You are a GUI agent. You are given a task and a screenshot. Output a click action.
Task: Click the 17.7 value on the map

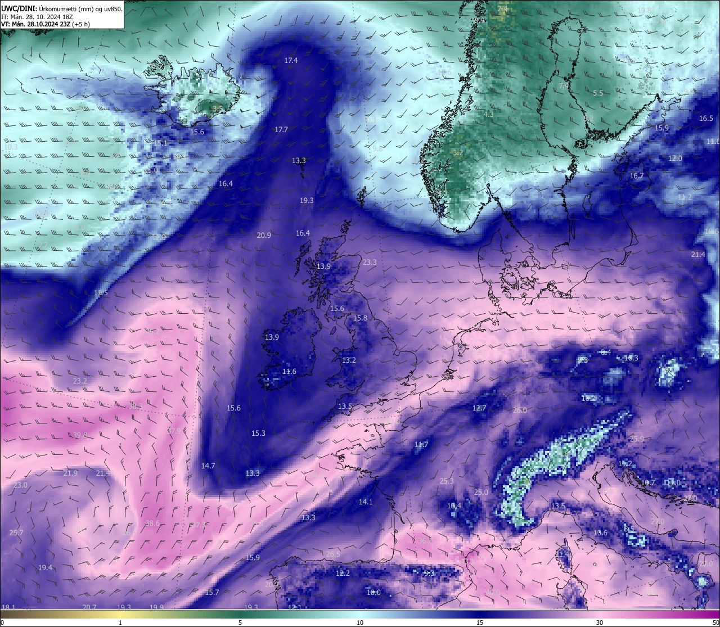pyautogui.click(x=281, y=129)
